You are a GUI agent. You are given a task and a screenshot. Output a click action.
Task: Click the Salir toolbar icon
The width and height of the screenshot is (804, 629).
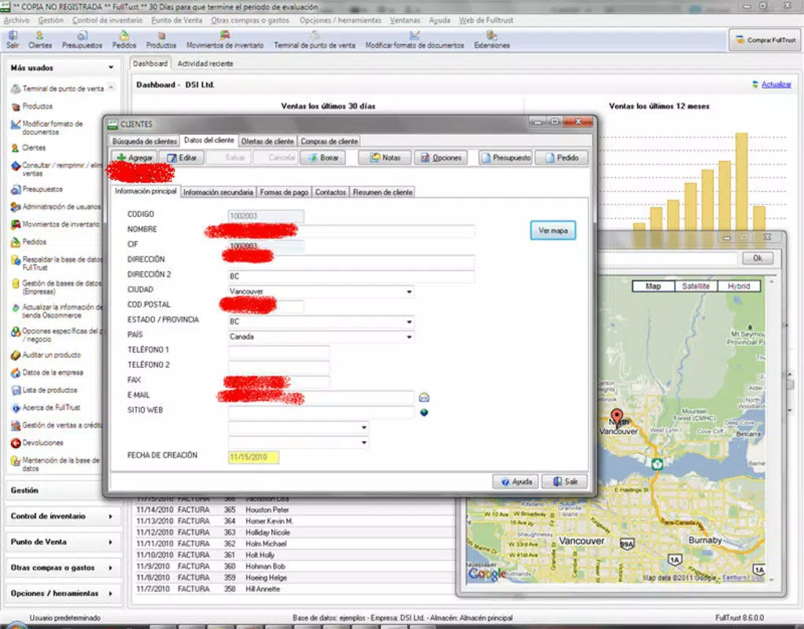pyautogui.click(x=13, y=40)
